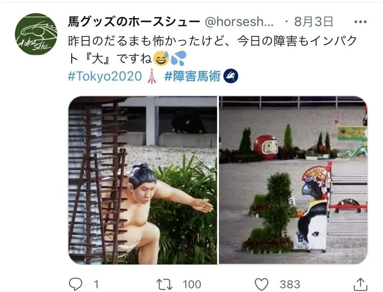Click the equestrian jumping hashtag emoji
Viewport: 383px width, 292px height.
click(x=231, y=76)
